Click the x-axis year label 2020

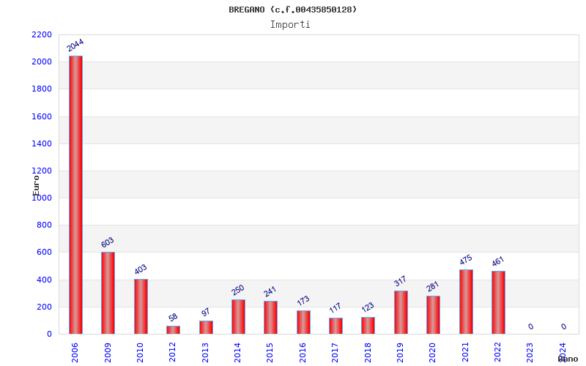click(x=432, y=353)
